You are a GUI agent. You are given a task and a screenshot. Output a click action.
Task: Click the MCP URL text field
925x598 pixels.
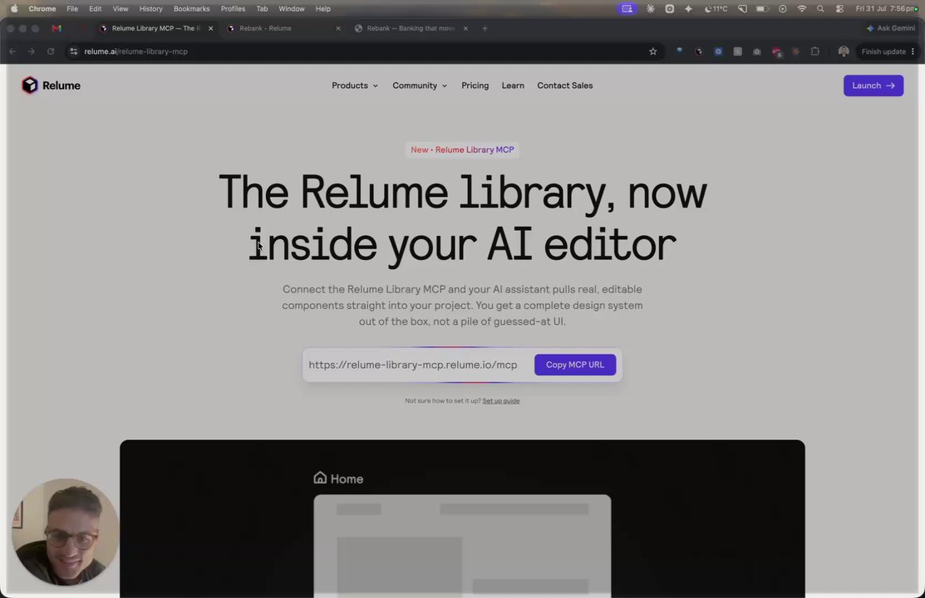point(413,365)
